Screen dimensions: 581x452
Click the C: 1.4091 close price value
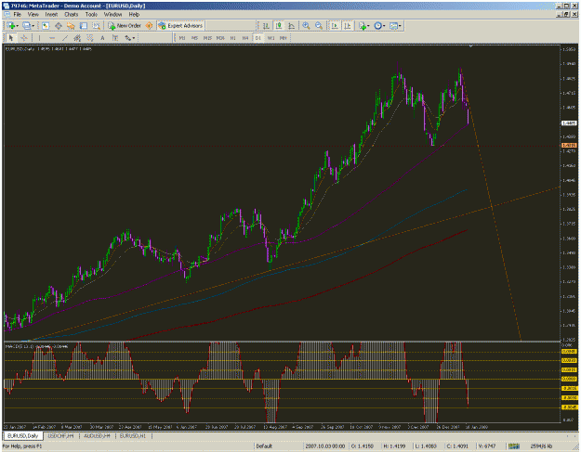click(x=458, y=446)
